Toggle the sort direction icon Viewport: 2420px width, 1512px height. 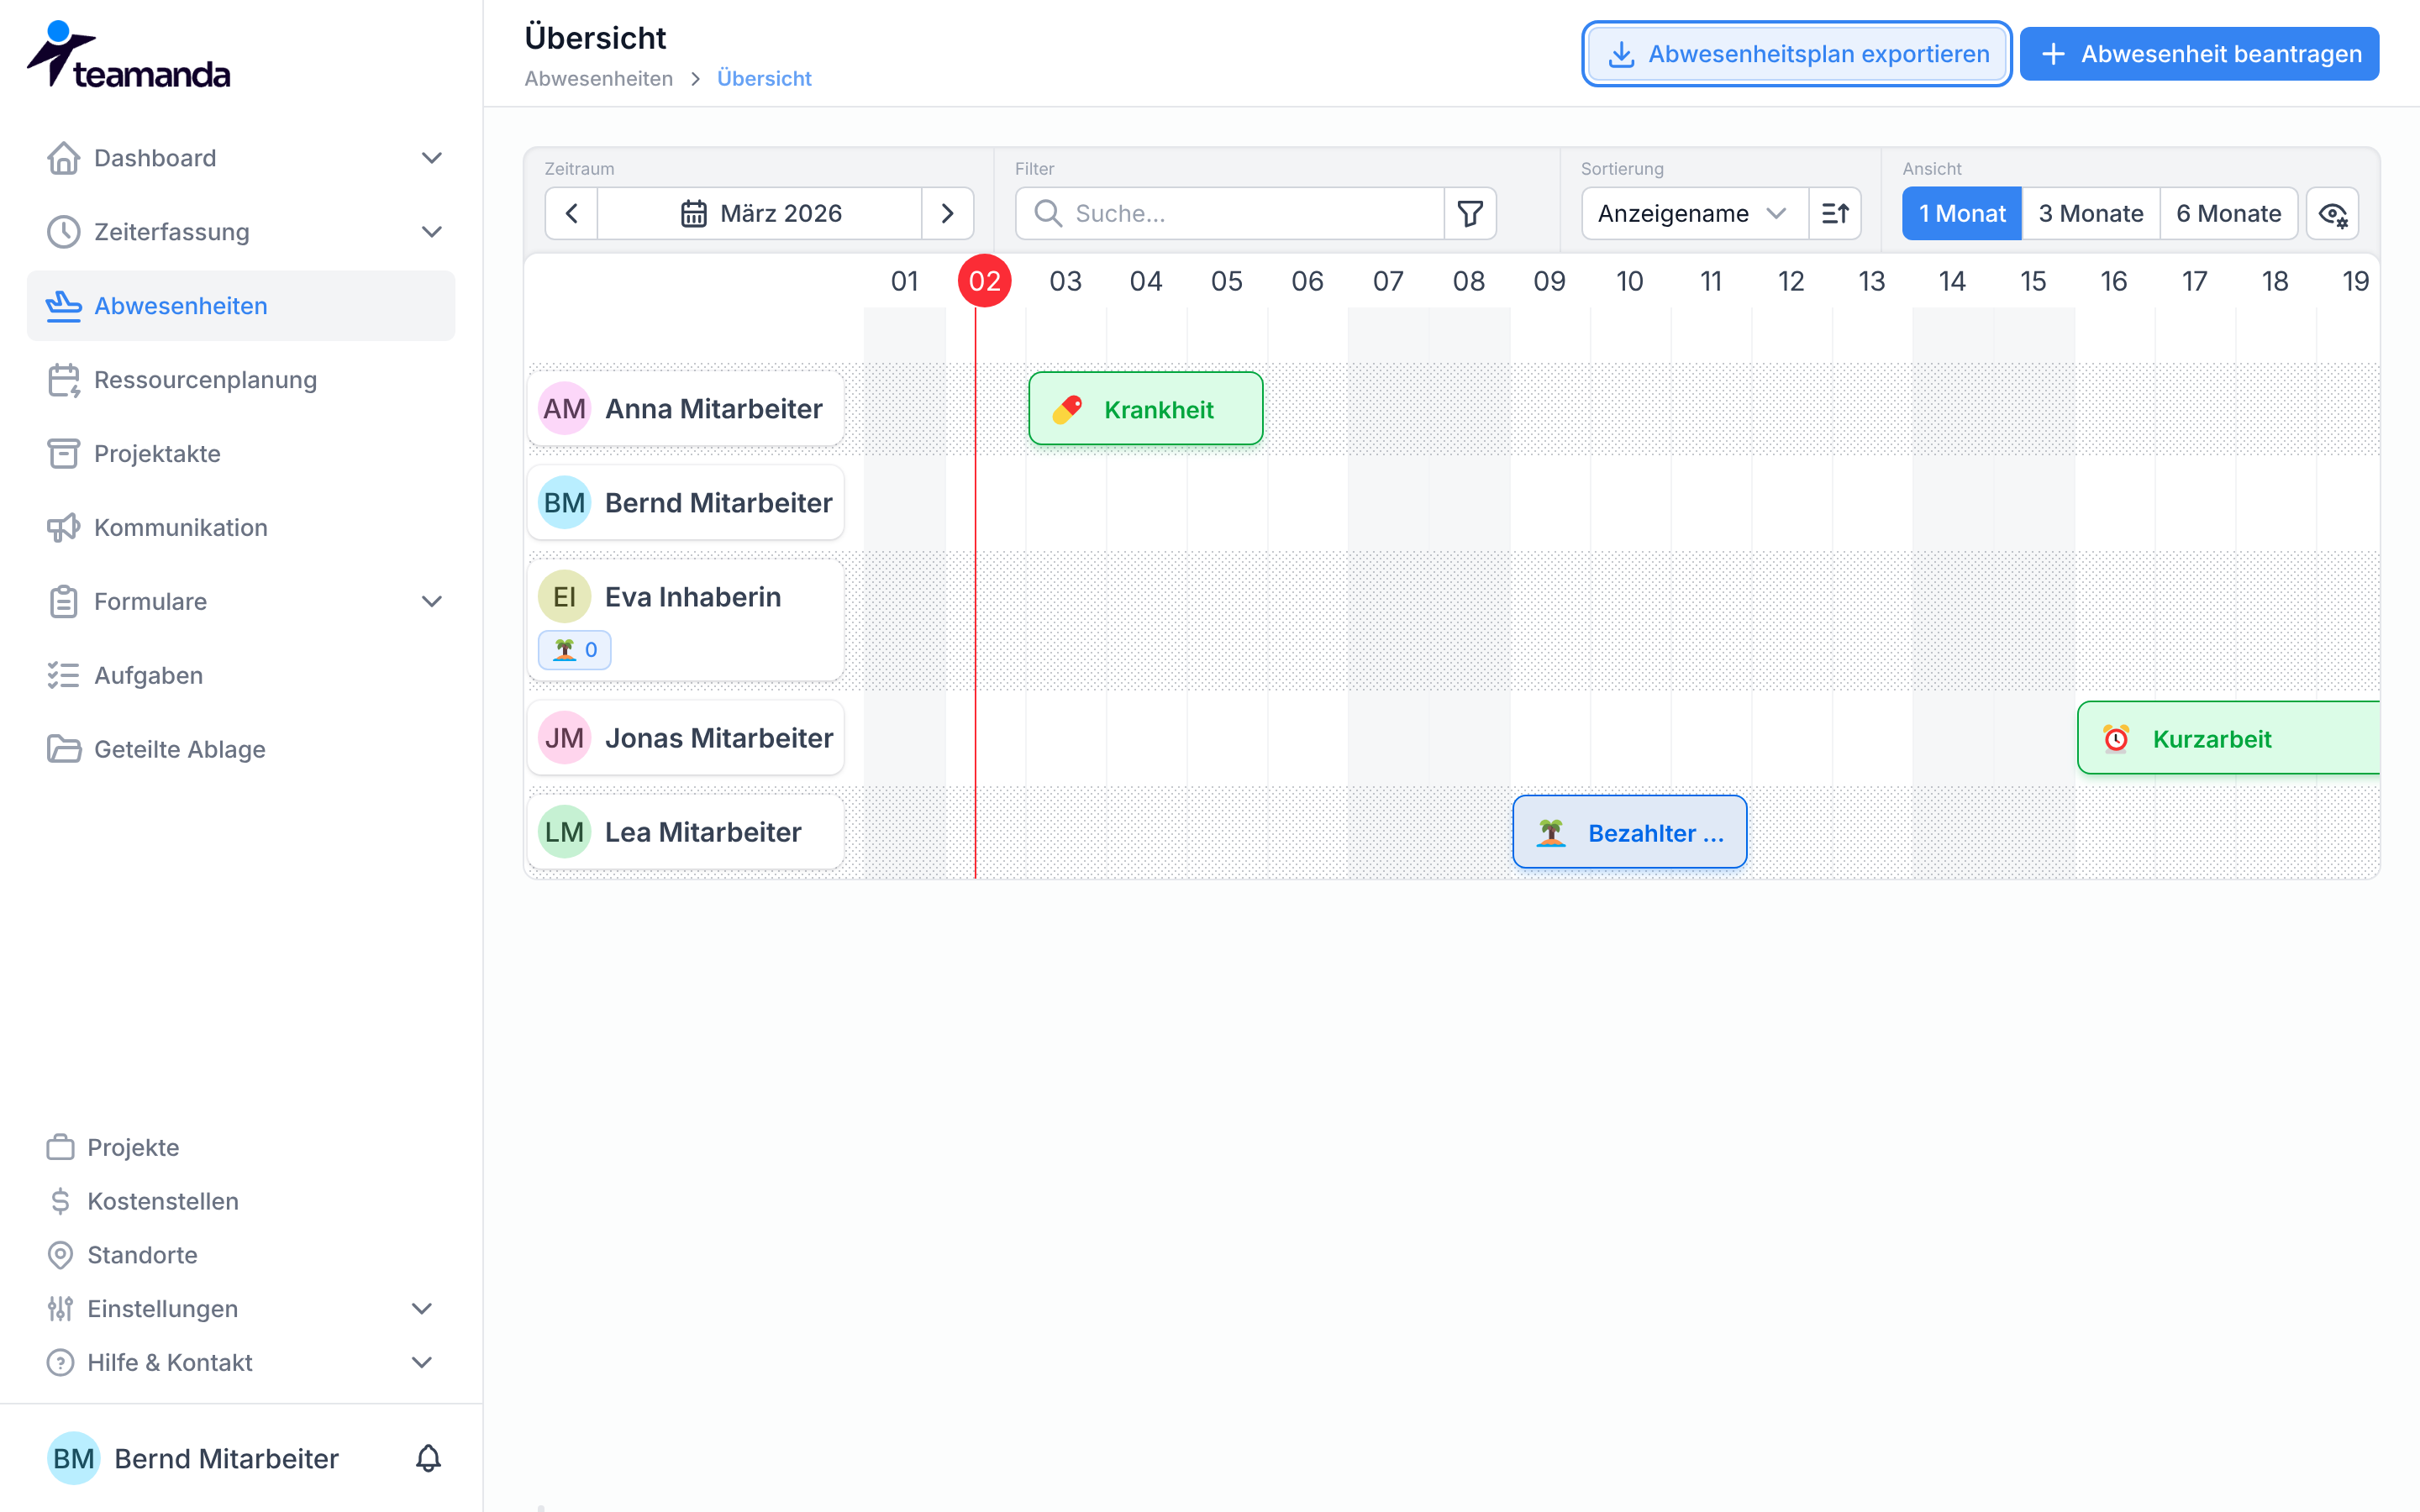pos(1835,214)
